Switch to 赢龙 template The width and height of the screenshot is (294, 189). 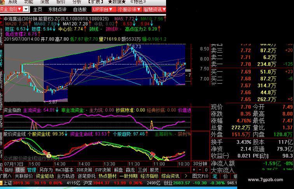click(x=130, y=170)
